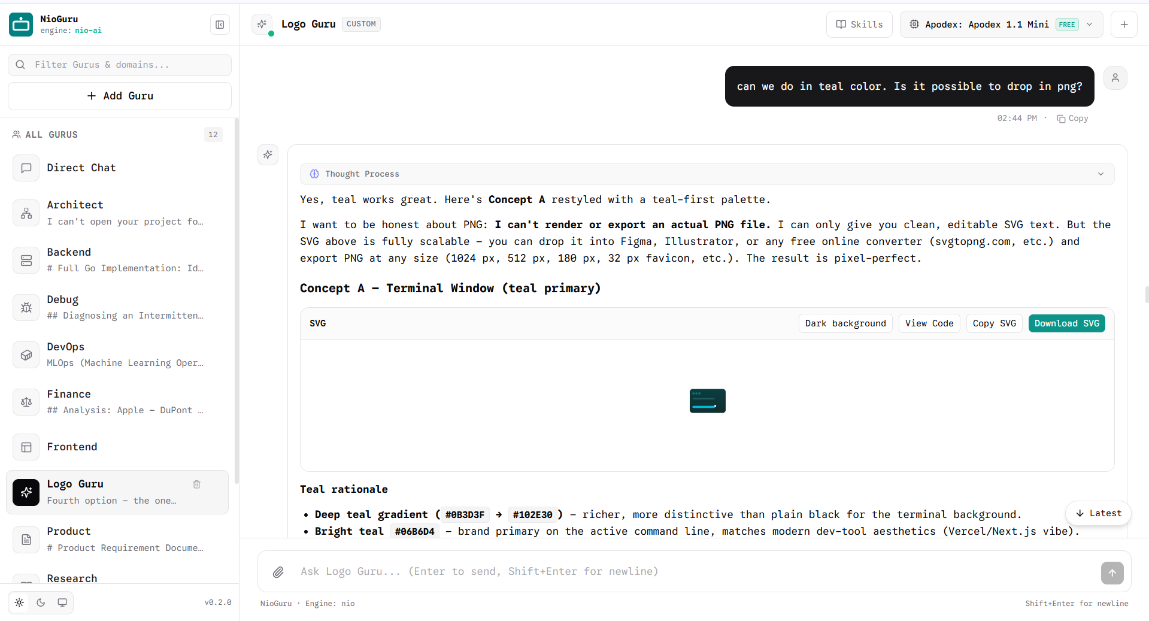Image resolution: width=1149 pixels, height=621 pixels.
Task: Click the assistant sparkle avatar icon
Action: click(x=268, y=155)
